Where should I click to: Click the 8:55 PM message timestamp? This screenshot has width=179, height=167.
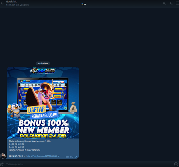69,157
